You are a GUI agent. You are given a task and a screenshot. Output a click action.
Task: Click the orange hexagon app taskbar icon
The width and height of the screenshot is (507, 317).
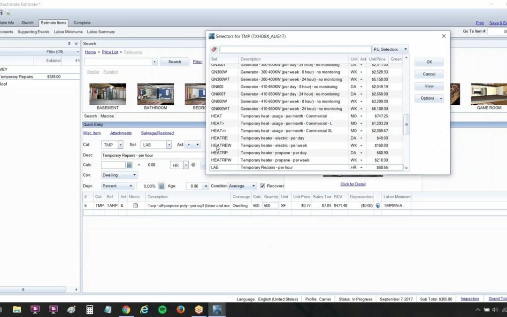[199, 309]
